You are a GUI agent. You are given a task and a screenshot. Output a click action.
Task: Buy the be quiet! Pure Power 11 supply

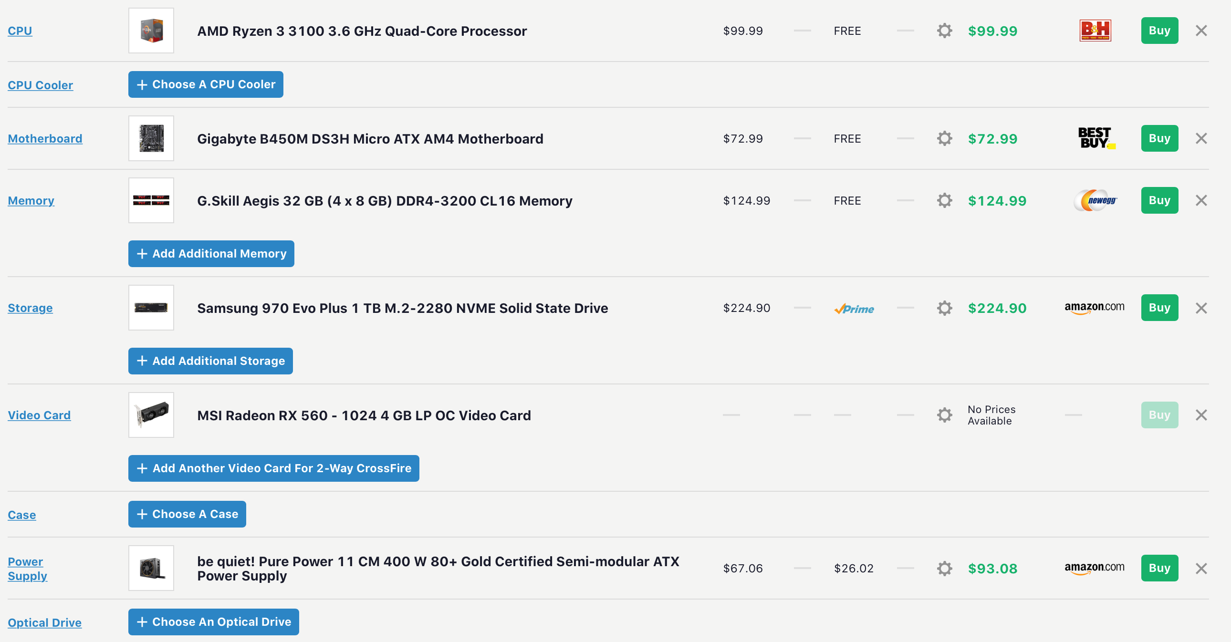(1159, 569)
